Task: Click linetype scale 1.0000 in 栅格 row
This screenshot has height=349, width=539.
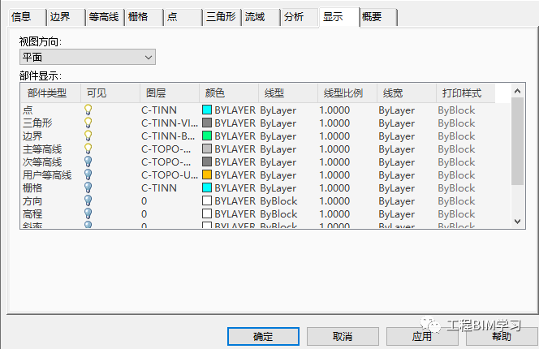Action: (334, 188)
